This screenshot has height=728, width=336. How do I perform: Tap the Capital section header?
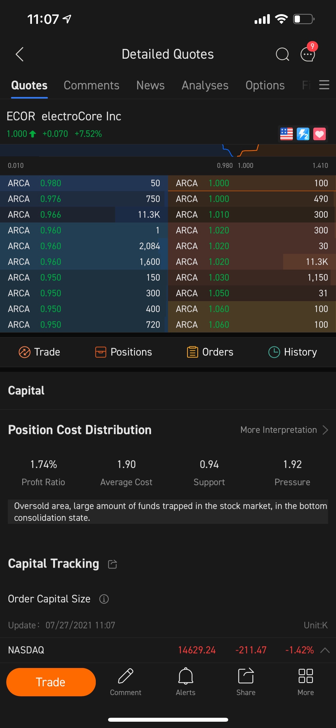(x=26, y=390)
